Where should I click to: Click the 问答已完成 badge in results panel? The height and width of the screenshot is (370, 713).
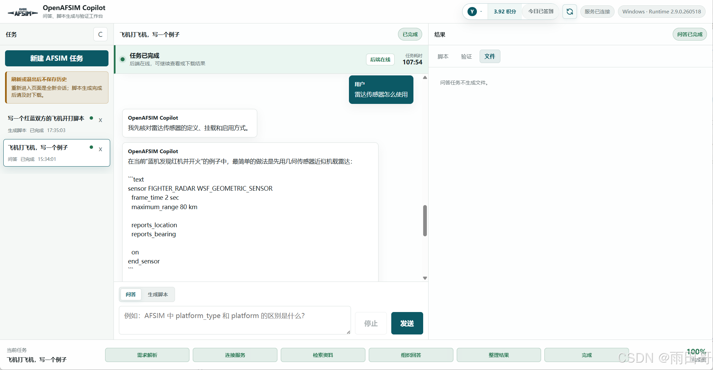690,35
